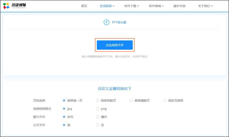The height and width of the screenshot is (137, 229).
Task: Expand the chevron next to 关于我们
Action: (x=212, y=6)
